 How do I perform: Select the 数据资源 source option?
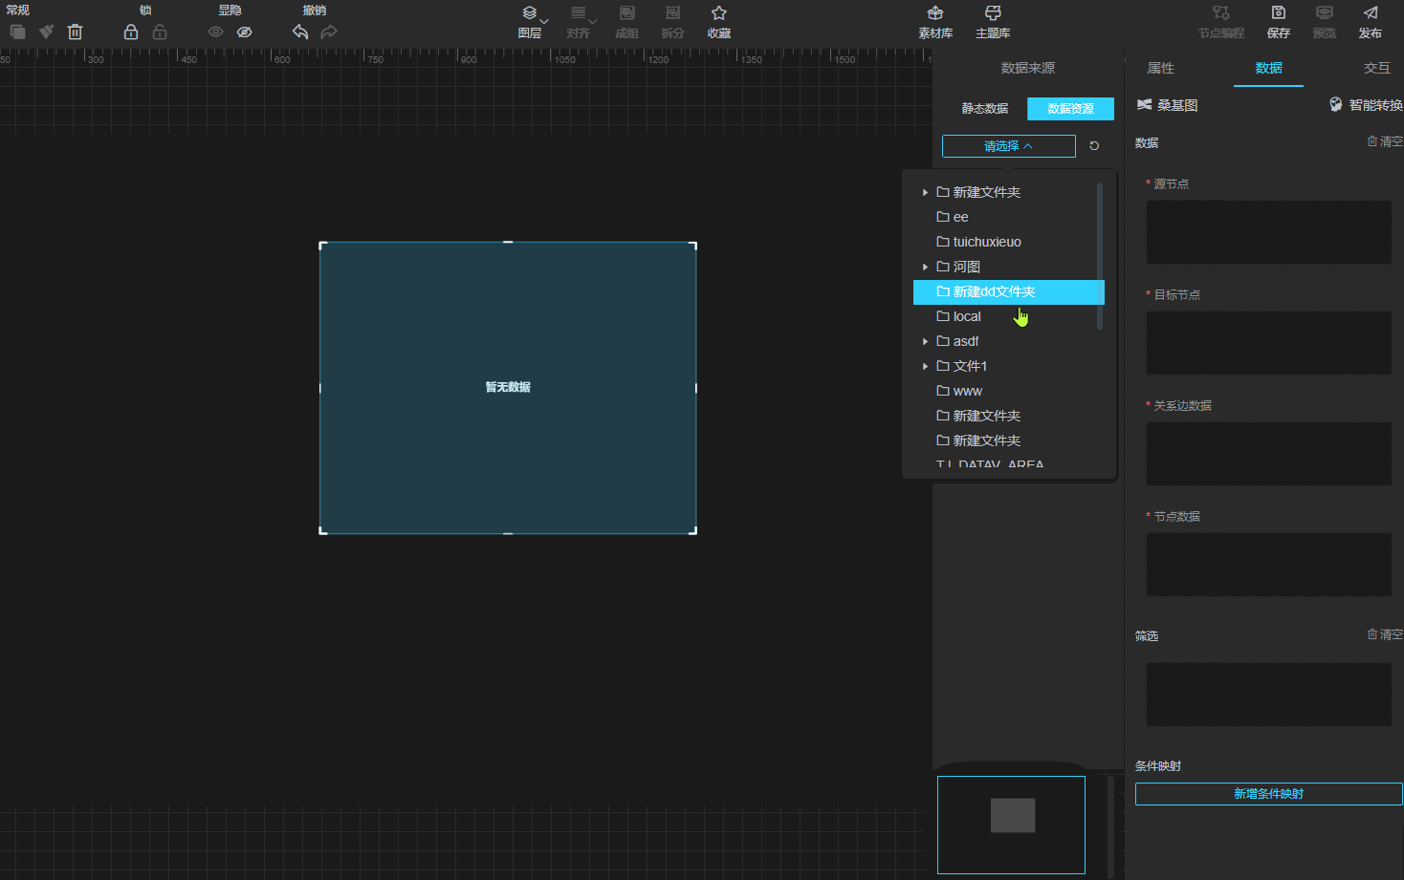point(1070,109)
